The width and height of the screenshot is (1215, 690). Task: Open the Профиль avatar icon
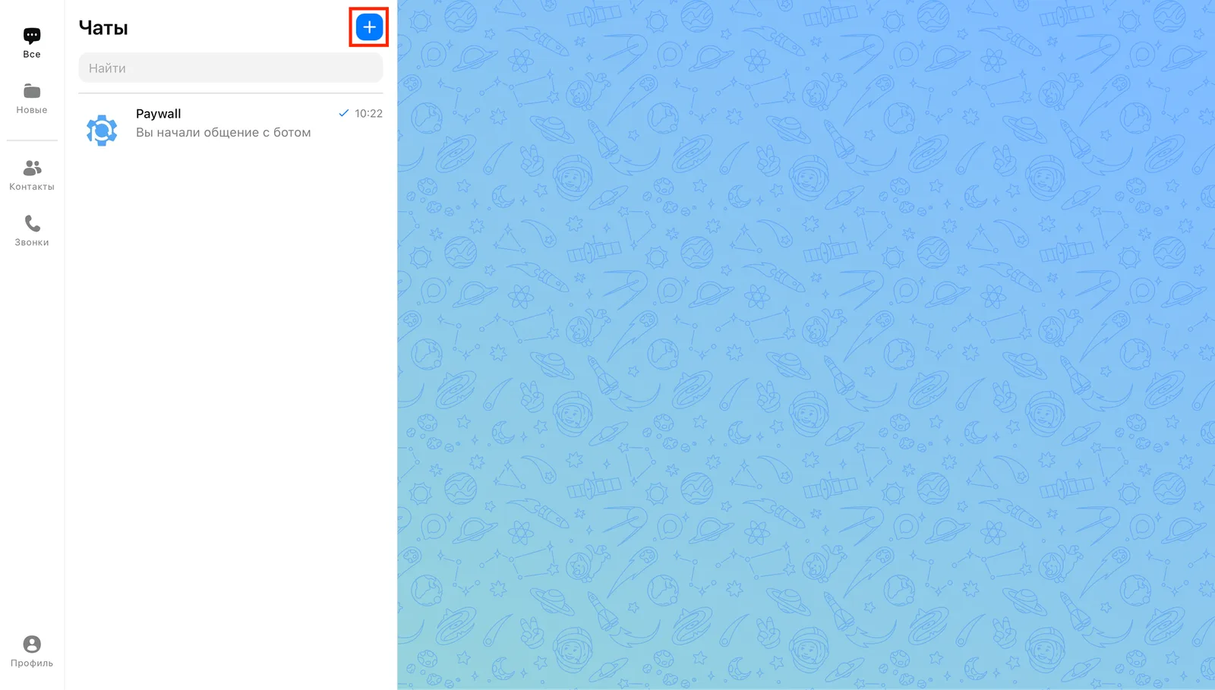(x=32, y=644)
